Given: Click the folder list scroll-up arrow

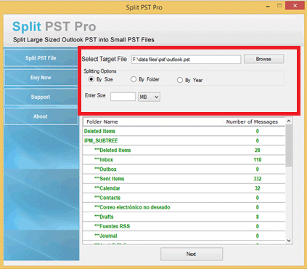Looking at the screenshot, I should pos(289,121).
